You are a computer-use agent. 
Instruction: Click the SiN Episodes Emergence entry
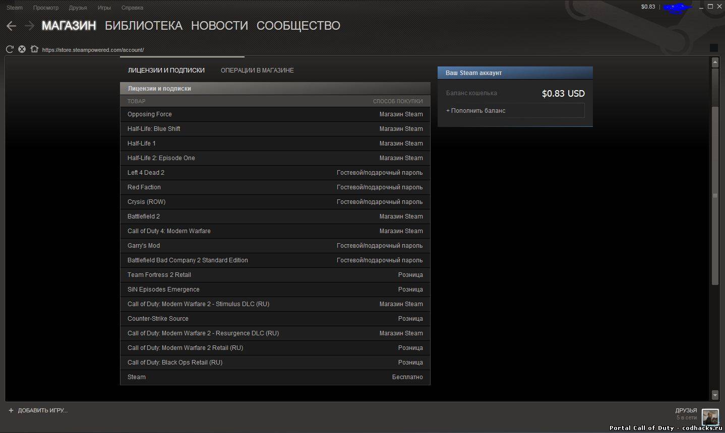[x=275, y=290]
